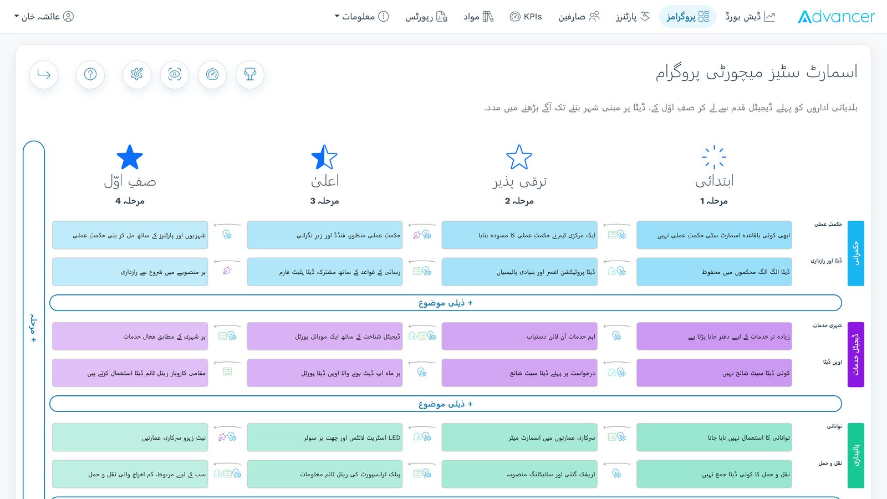The width and height of the screenshot is (887, 499).
Task: Click the eye scan view icon
Action: click(x=175, y=74)
